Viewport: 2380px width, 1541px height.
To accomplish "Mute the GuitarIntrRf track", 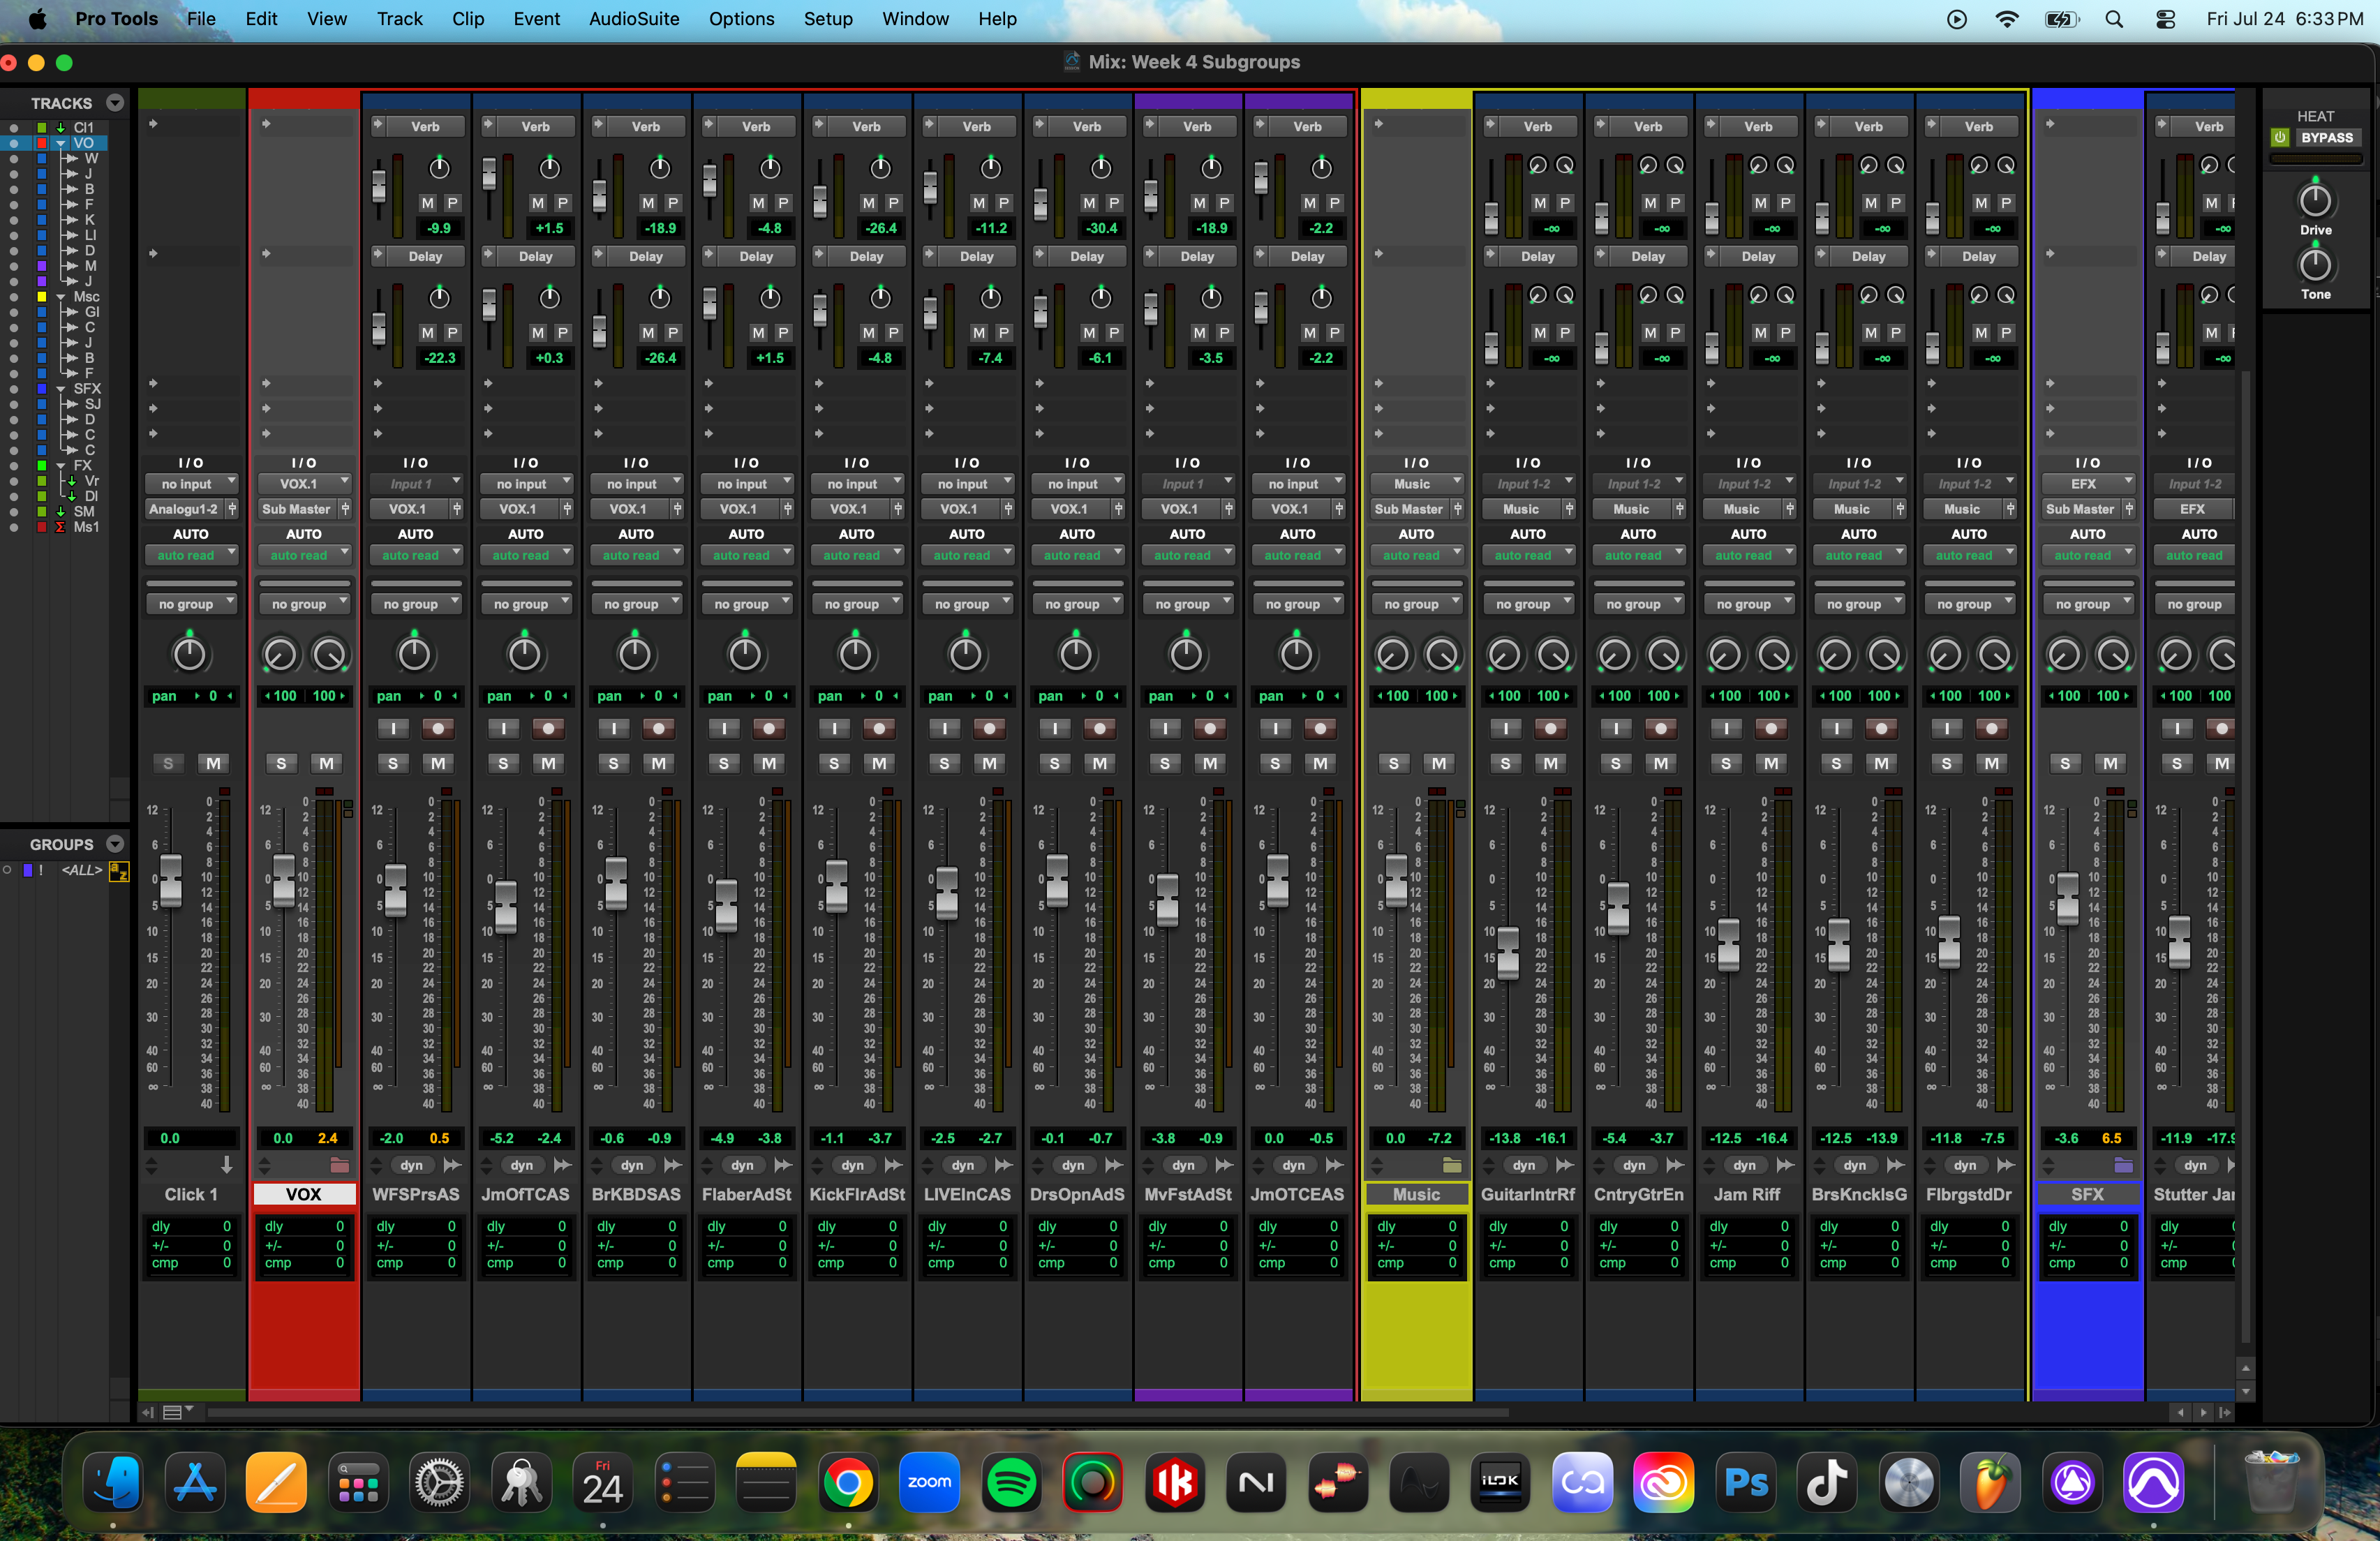I will [x=1551, y=763].
